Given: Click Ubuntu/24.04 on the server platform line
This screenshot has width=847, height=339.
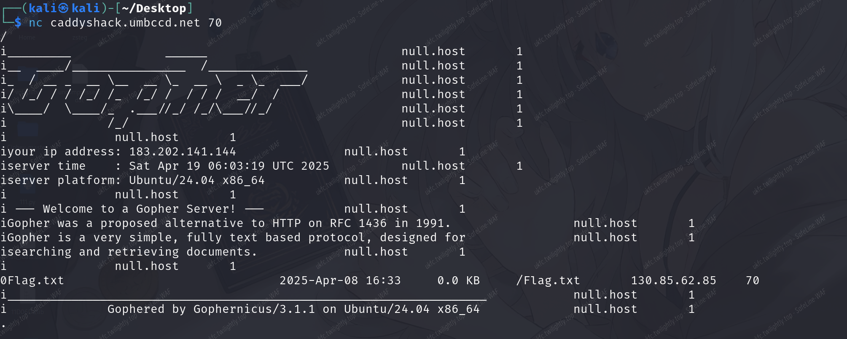Looking at the screenshot, I should (172, 180).
